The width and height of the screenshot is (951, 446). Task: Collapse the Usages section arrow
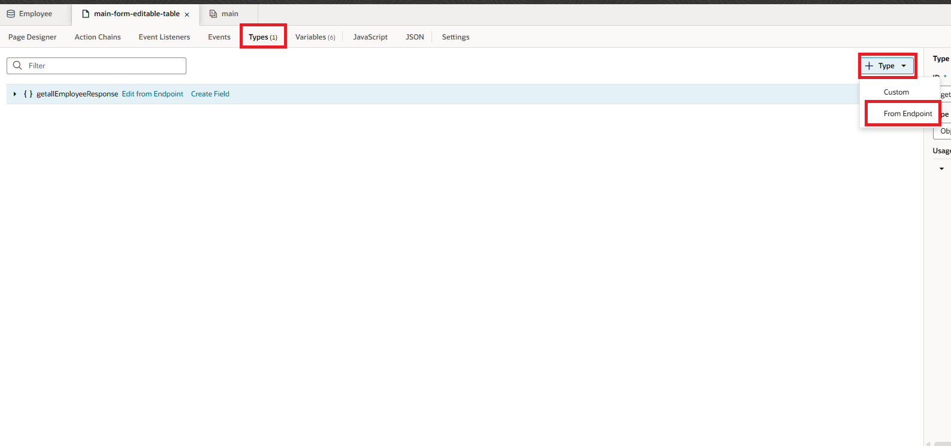pos(941,169)
